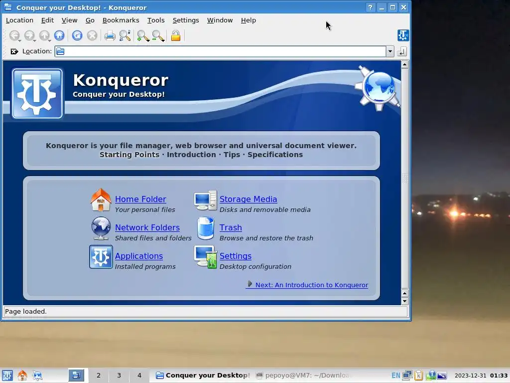Open the Back history dropdown arrow

click(x=20, y=40)
